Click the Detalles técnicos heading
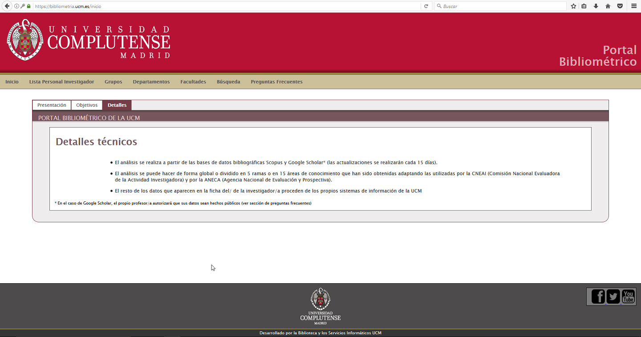641x337 pixels. pyautogui.click(x=96, y=142)
